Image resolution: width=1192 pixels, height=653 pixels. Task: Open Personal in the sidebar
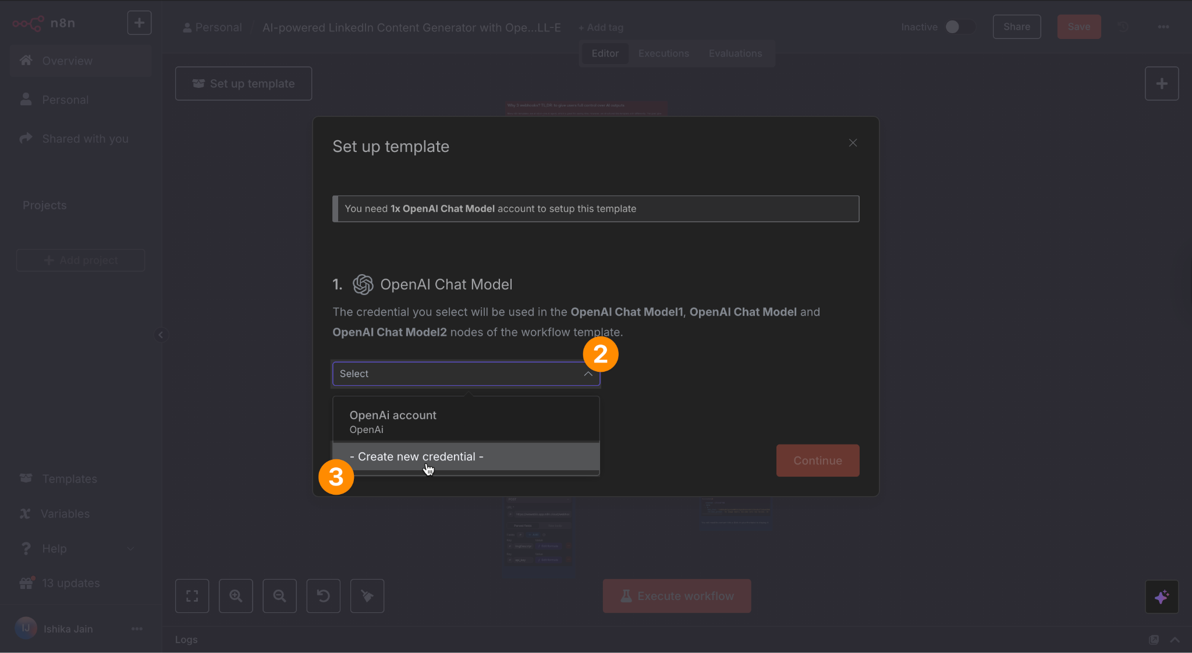pyautogui.click(x=81, y=100)
